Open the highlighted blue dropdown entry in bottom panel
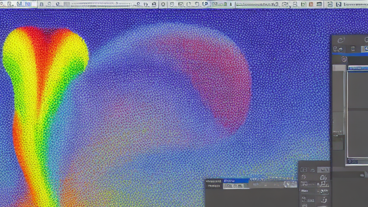 pyautogui.click(x=236, y=181)
